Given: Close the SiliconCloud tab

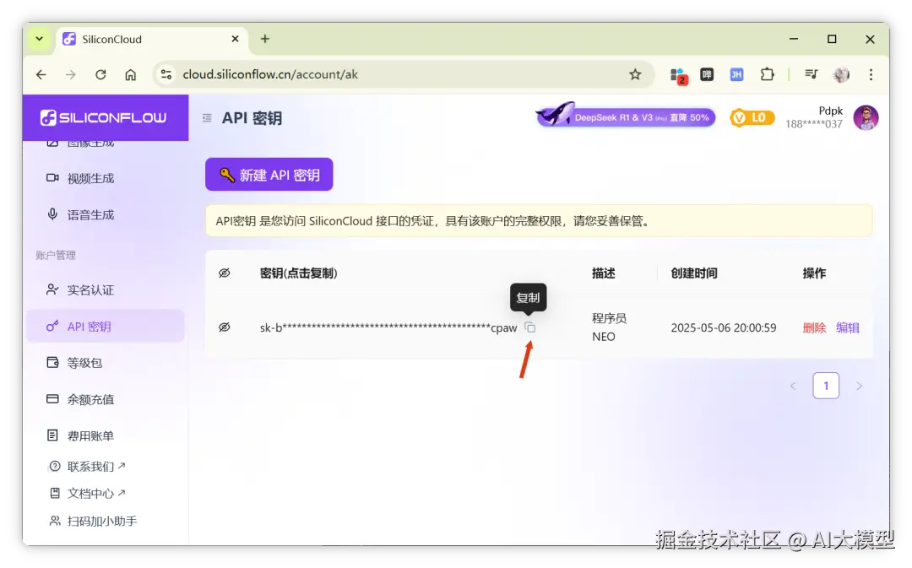Looking at the screenshot, I should (x=235, y=39).
